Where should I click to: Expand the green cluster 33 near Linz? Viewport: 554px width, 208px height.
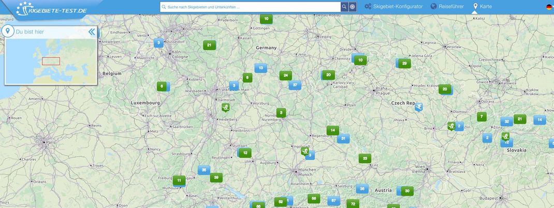click(x=365, y=158)
